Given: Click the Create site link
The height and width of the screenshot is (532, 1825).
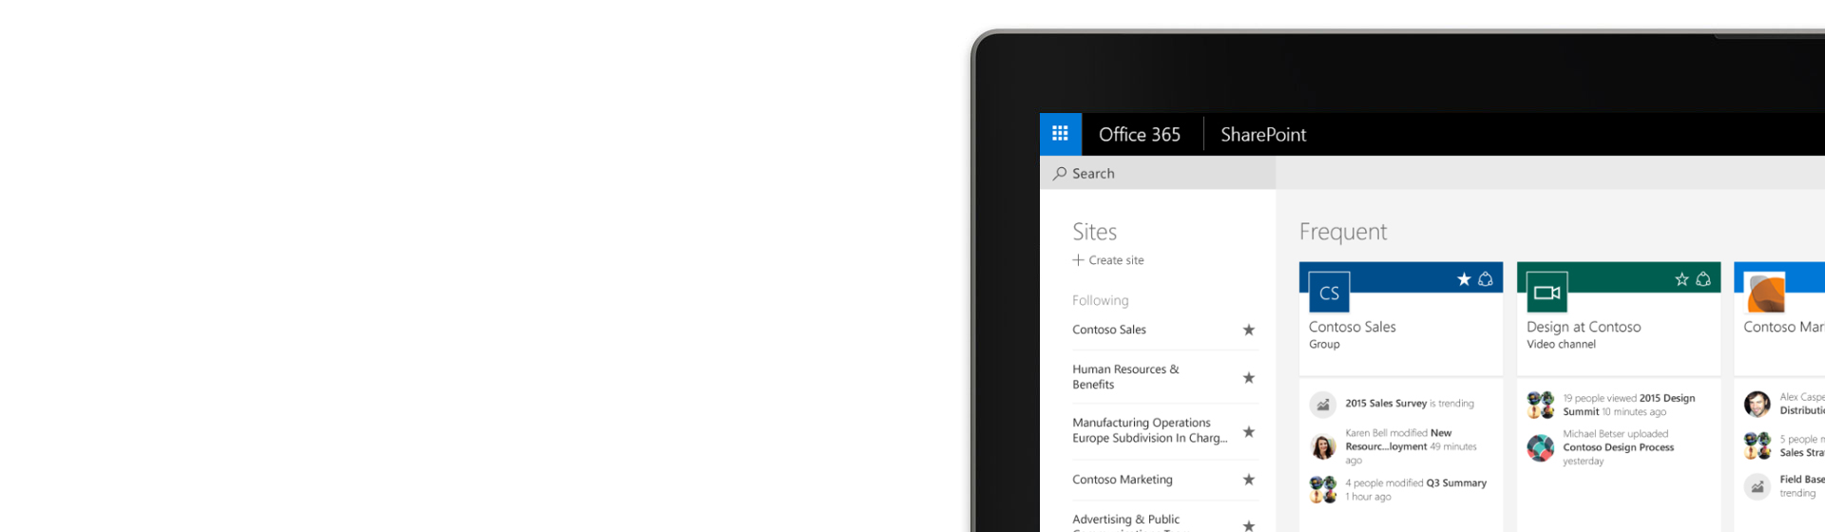Looking at the screenshot, I should tap(1116, 260).
